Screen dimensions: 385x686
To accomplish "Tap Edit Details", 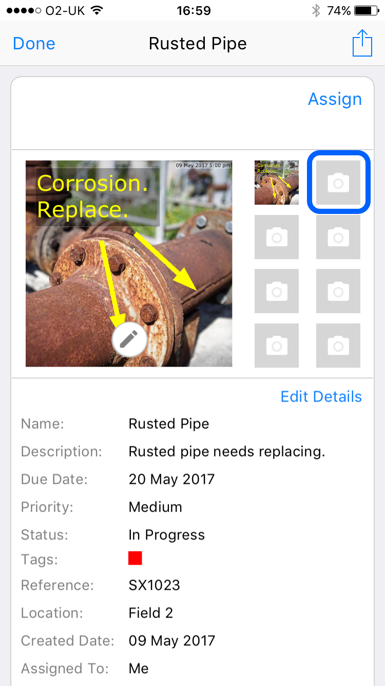I will [321, 396].
